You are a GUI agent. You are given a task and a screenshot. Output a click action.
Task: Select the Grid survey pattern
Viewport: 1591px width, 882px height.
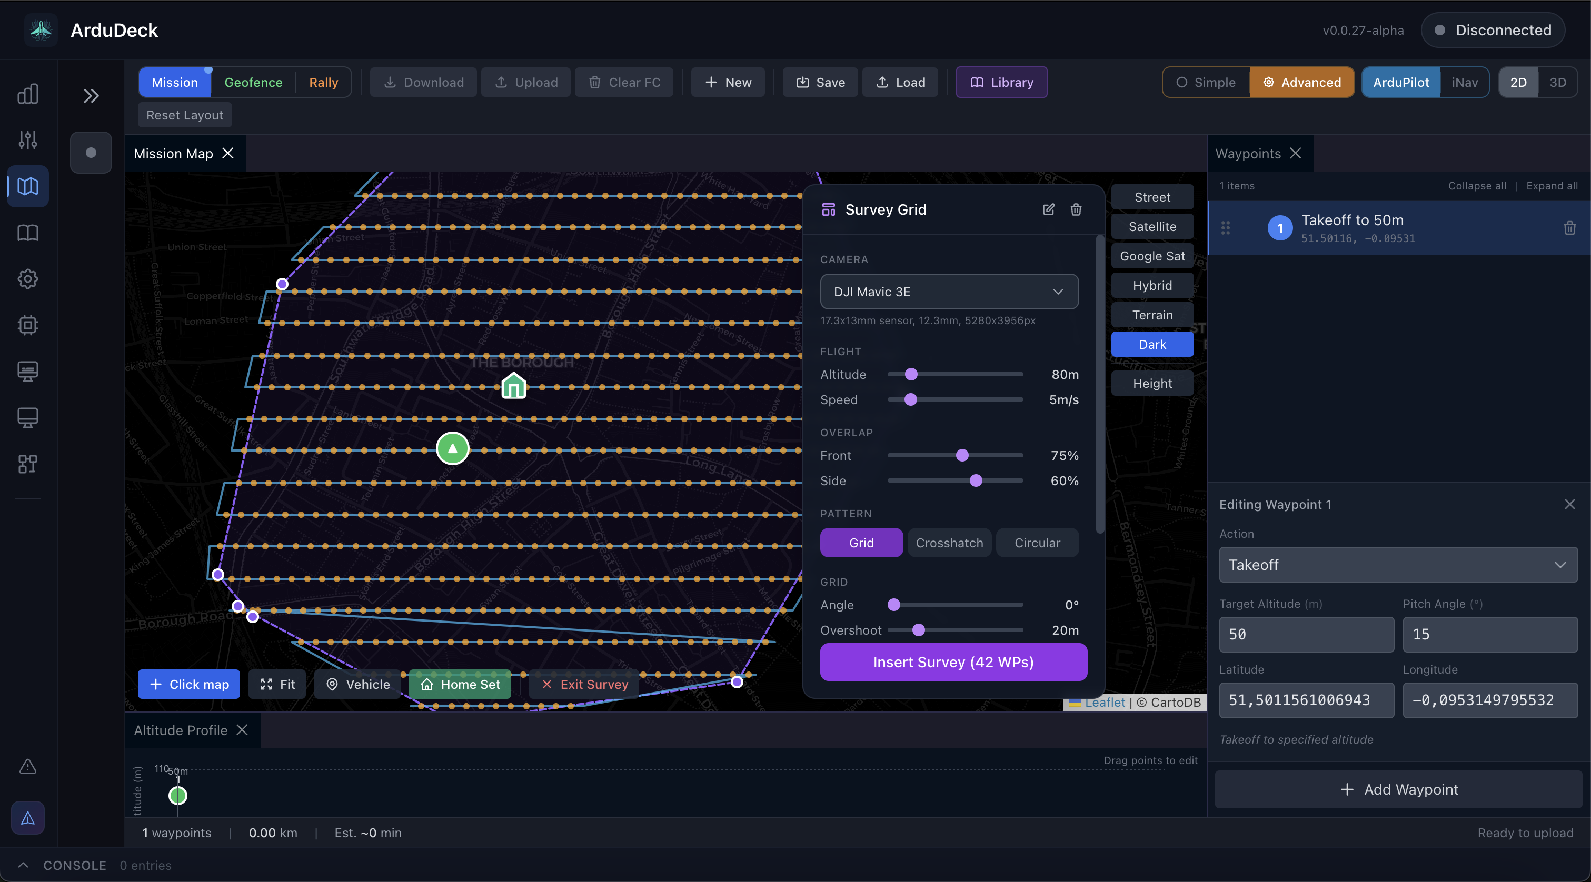(x=861, y=543)
